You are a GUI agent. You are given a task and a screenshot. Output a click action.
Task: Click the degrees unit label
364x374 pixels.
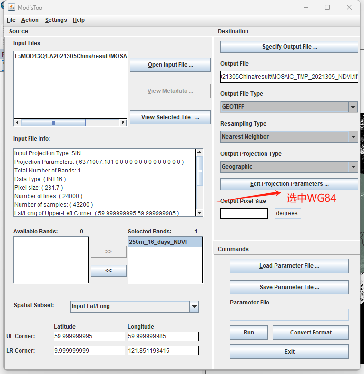[x=288, y=213]
